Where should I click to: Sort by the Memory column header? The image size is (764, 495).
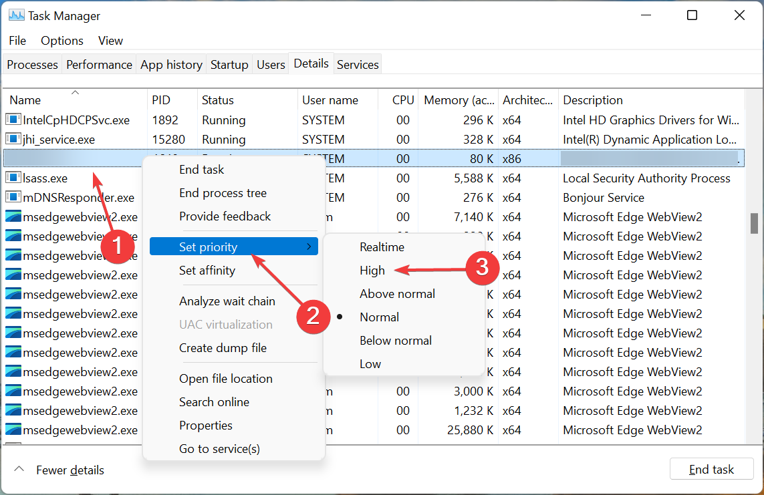pyautogui.click(x=459, y=100)
